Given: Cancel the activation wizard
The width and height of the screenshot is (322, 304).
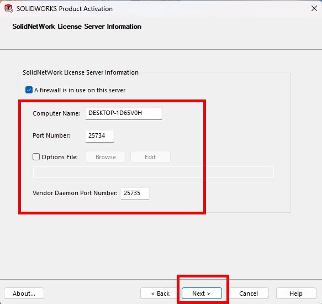Looking at the screenshot, I should tap(249, 293).
